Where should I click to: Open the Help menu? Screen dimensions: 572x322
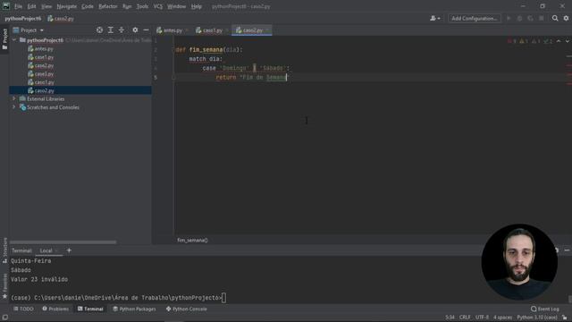tap(197, 6)
